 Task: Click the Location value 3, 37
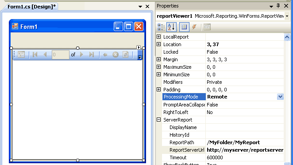(x=212, y=44)
